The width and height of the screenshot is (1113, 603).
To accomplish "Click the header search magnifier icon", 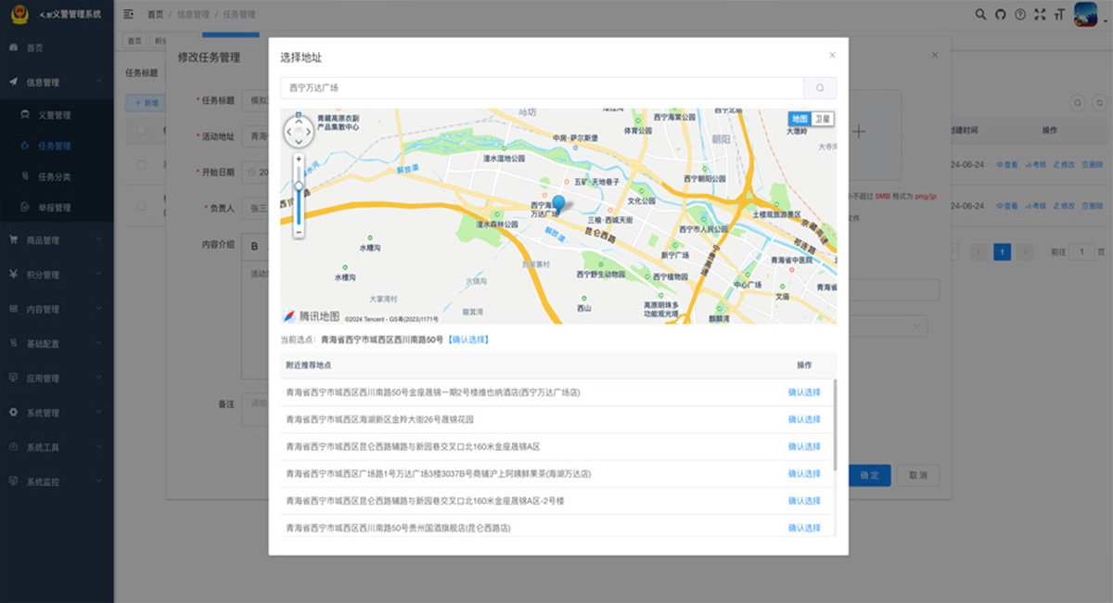I will [x=979, y=14].
